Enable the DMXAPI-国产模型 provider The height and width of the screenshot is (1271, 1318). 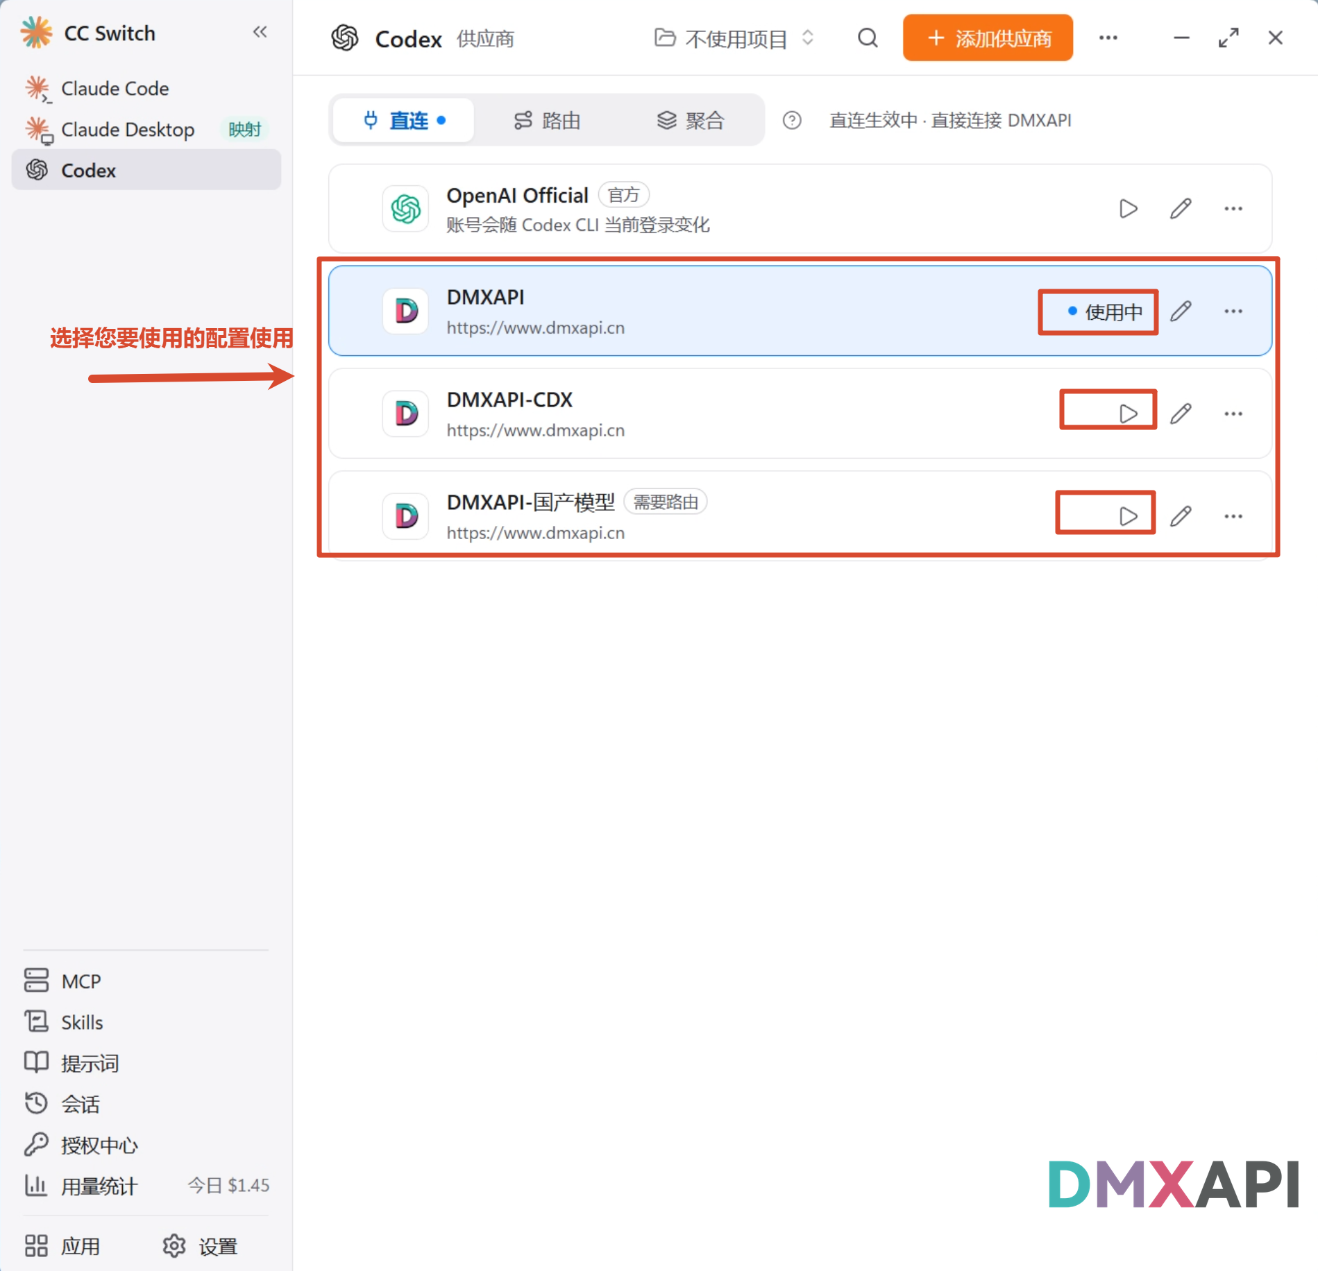(1129, 516)
